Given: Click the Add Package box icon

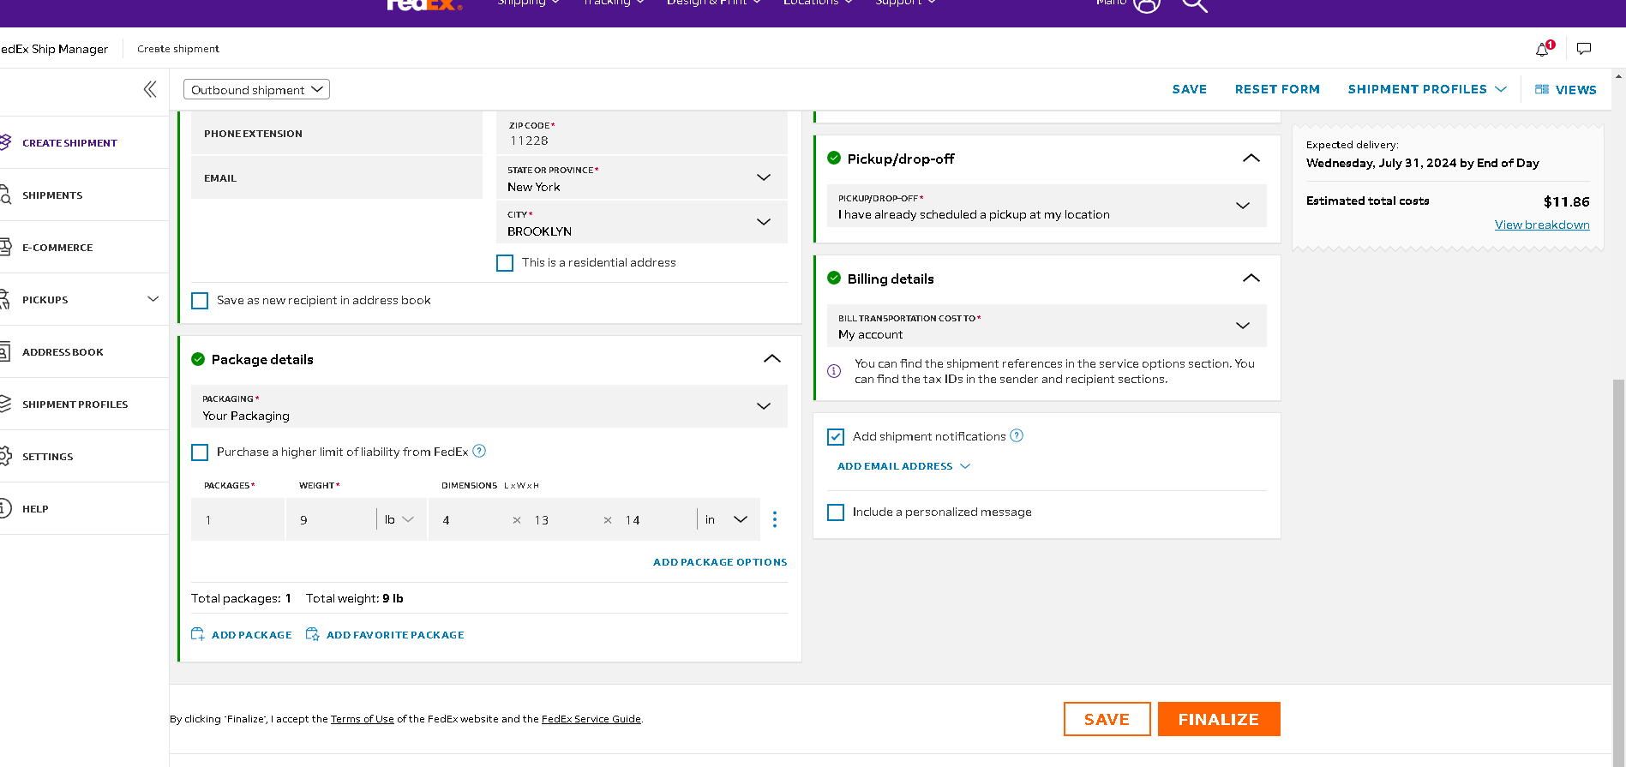Looking at the screenshot, I should coord(197,634).
